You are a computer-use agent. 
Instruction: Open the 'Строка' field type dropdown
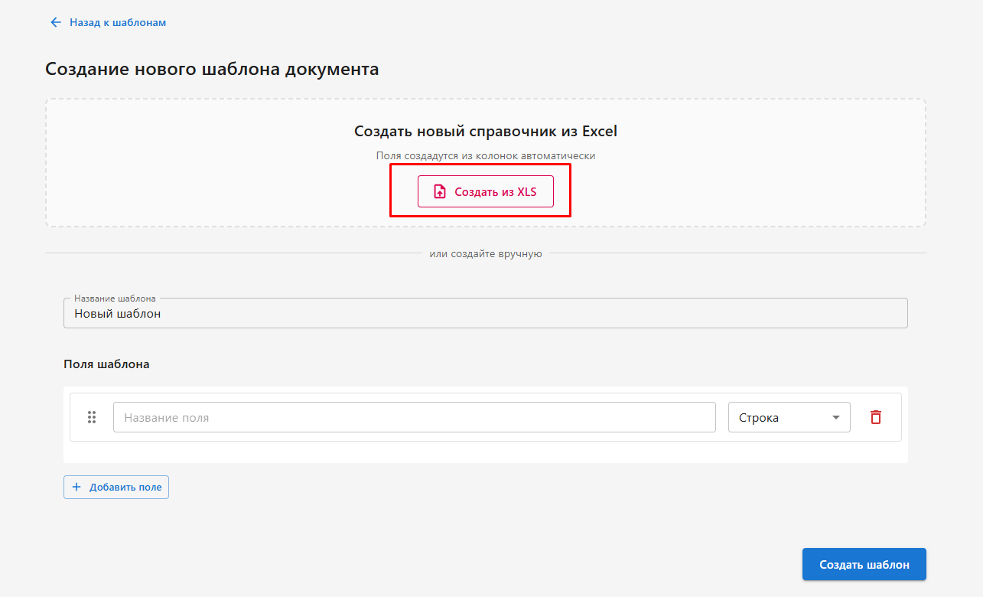tap(789, 417)
